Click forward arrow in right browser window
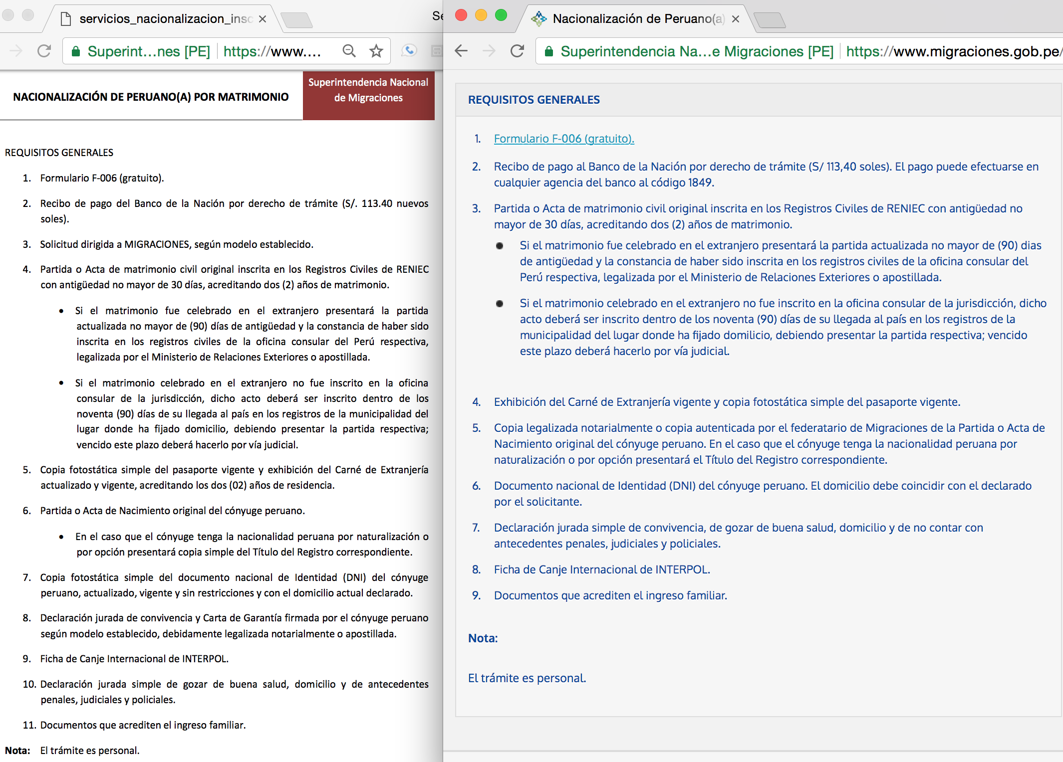Image resolution: width=1063 pixels, height=762 pixels. pyautogui.click(x=490, y=51)
